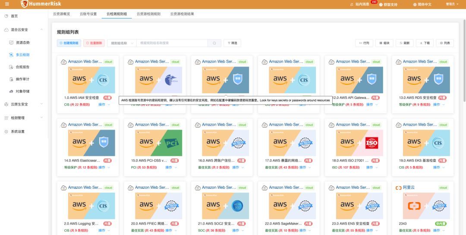Image resolution: width=466 pixels, height=235 pixels.
Task: Open 操作 dropdown for 1.0 AWS IAM 安全检查
Action: tap(104, 105)
